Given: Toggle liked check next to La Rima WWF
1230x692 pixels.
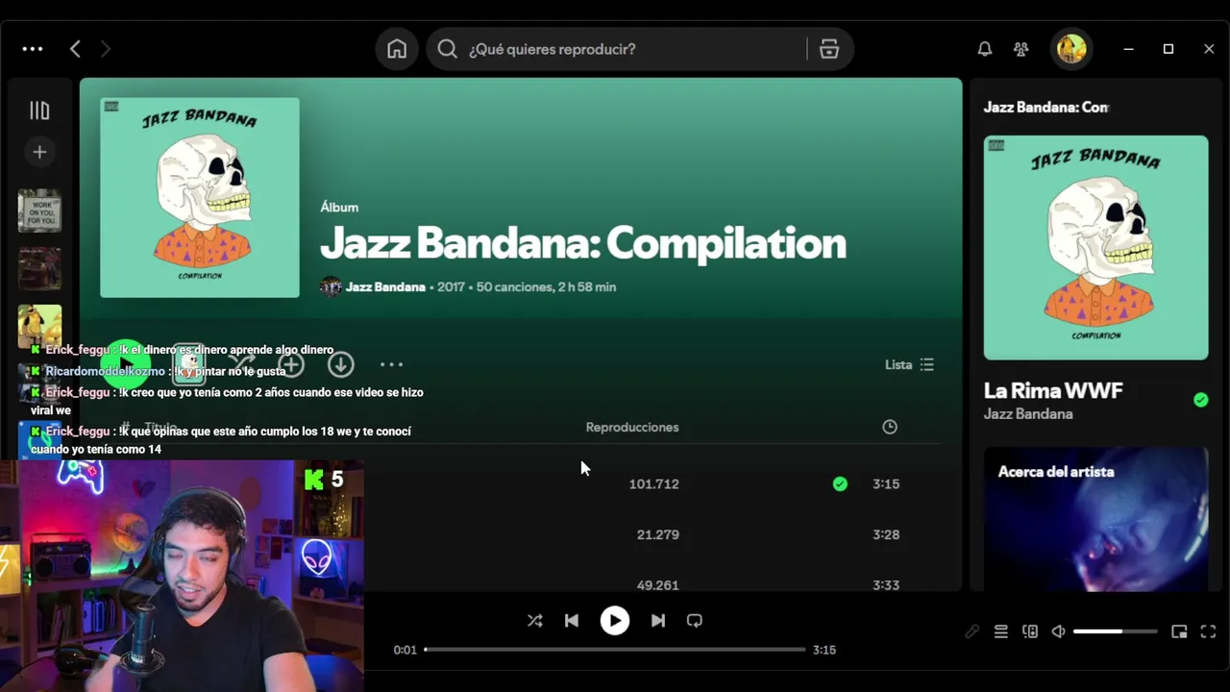Looking at the screenshot, I should click(x=1201, y=400).
